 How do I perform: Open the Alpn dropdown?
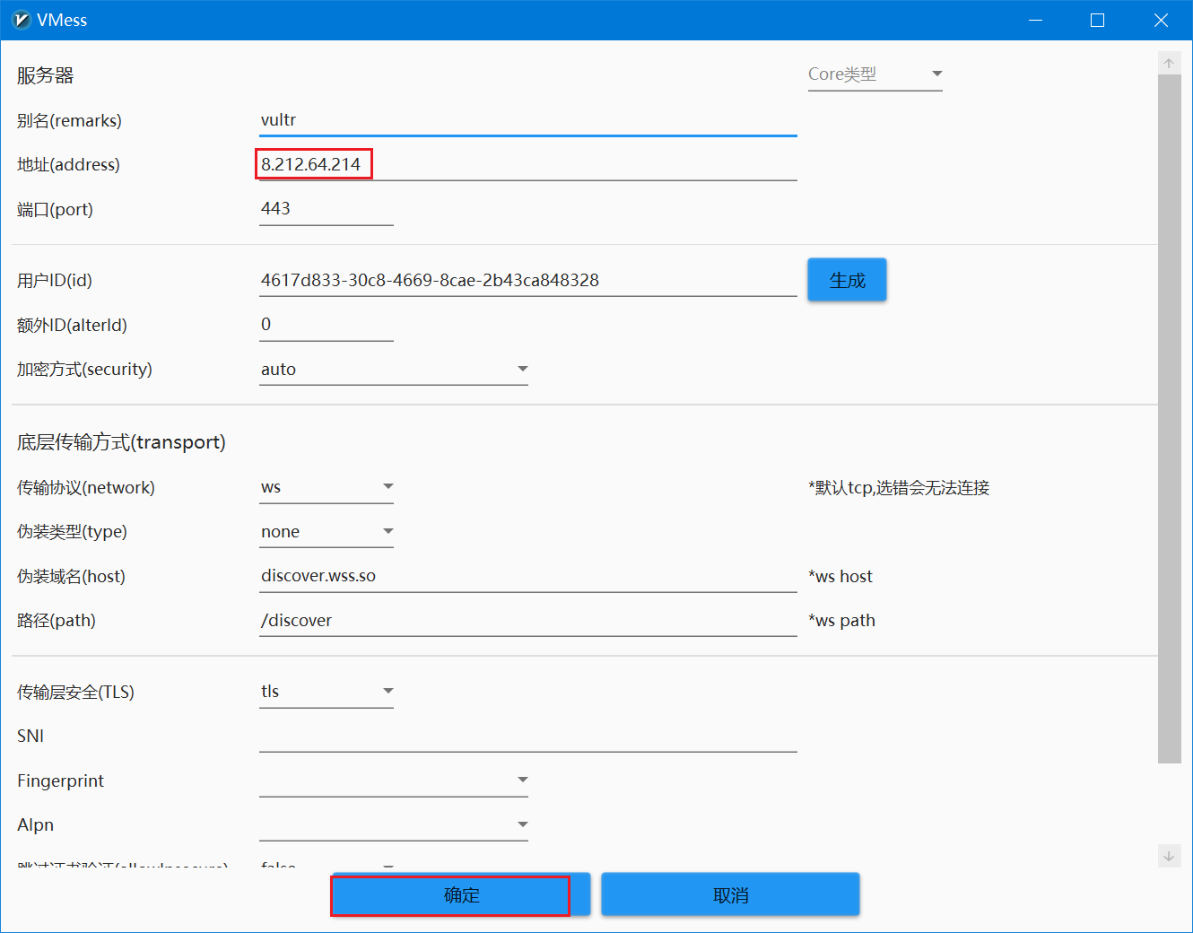(x=393, y=824)
